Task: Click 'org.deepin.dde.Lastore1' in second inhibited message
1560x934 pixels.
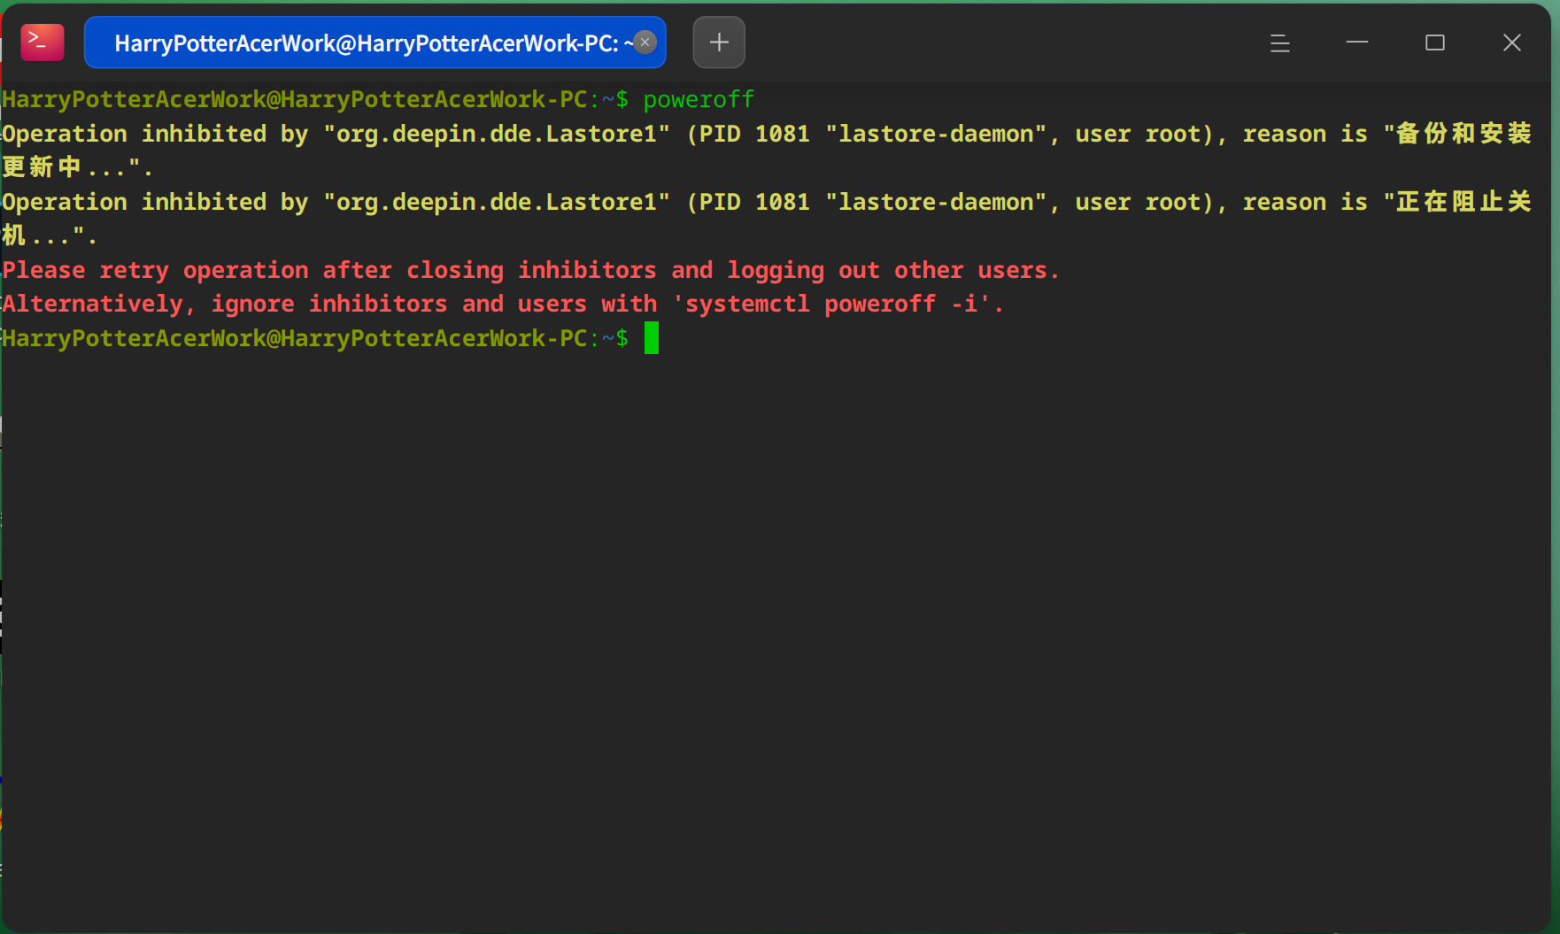Action: (497, 202)
